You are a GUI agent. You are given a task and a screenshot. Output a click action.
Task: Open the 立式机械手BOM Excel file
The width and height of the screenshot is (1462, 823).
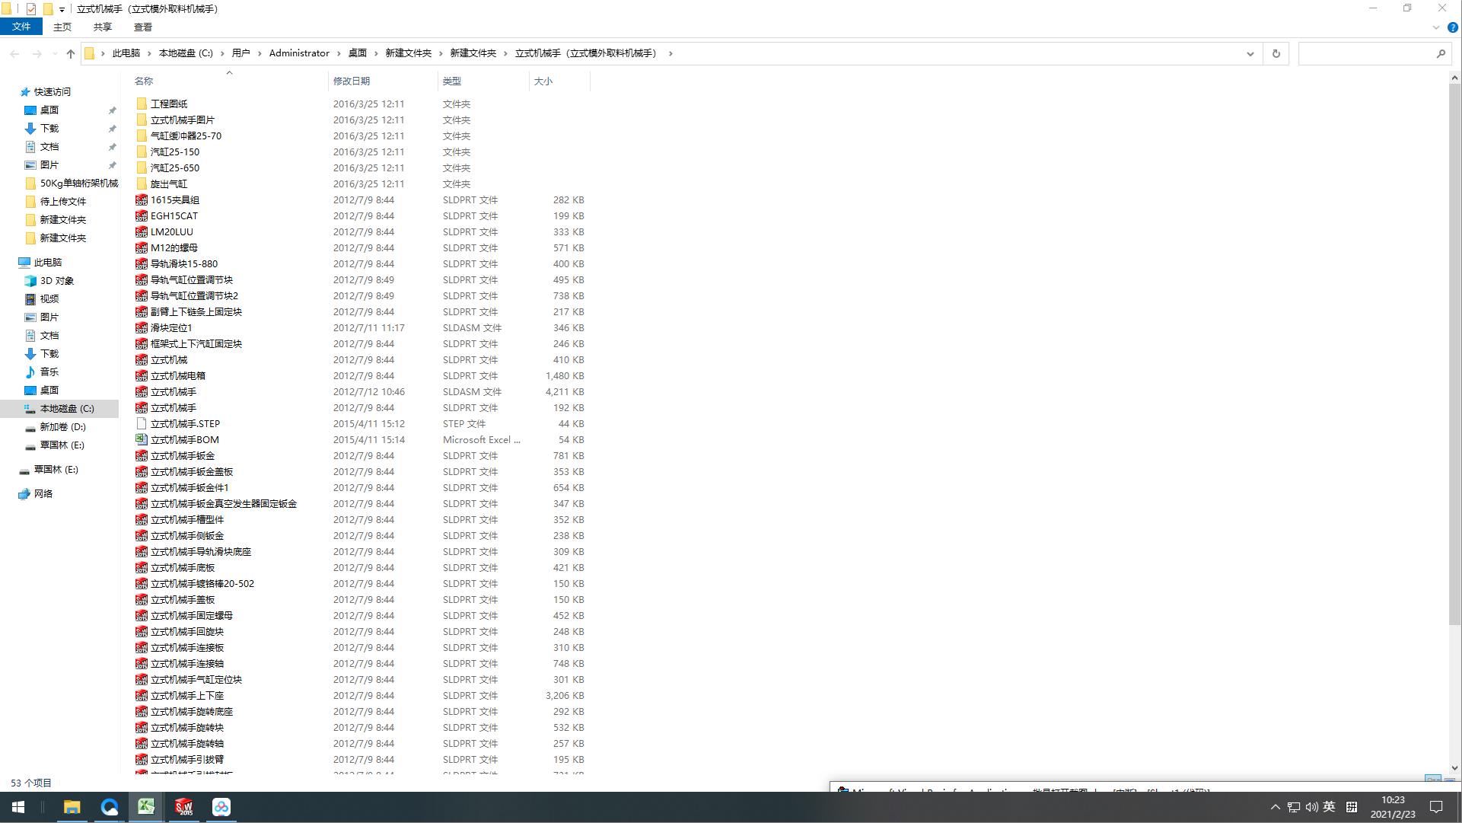[184, 440]
